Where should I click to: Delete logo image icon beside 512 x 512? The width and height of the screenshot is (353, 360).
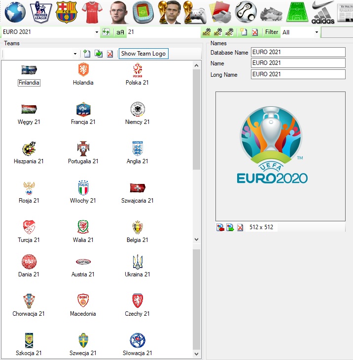240,227
